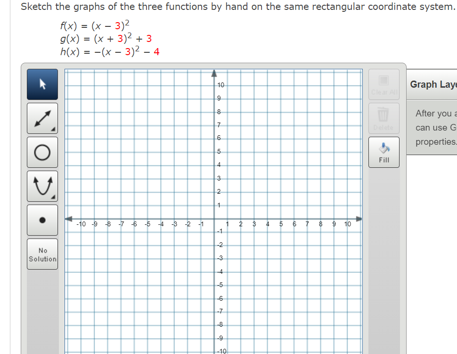Click the grid point at (3, -4)
Image resolution: width=457 pixels, height=354 pixels.
click(255, 273)
